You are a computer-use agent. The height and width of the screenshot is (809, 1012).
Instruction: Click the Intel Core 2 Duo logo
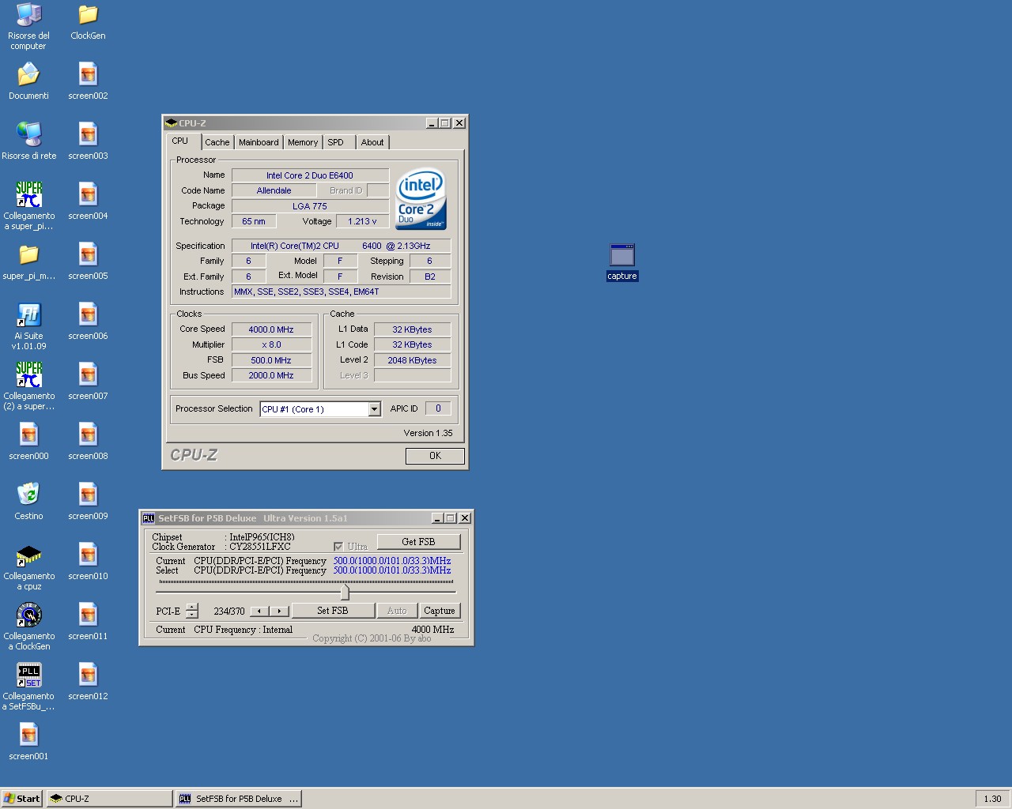point(421,199)
